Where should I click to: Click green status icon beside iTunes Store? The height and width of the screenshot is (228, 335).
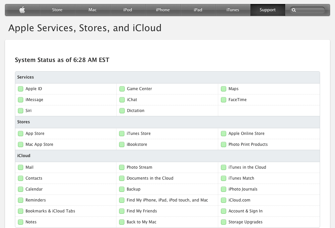click(x=122, y=134)
